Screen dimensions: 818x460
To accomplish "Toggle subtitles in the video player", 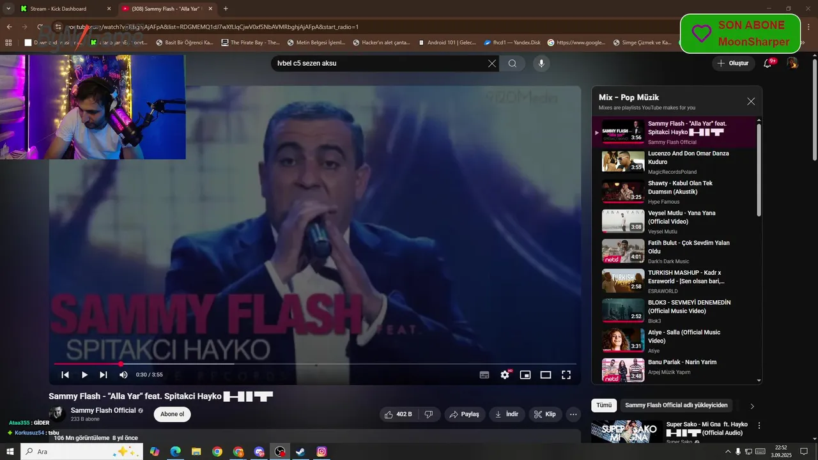I will (484, 375).
